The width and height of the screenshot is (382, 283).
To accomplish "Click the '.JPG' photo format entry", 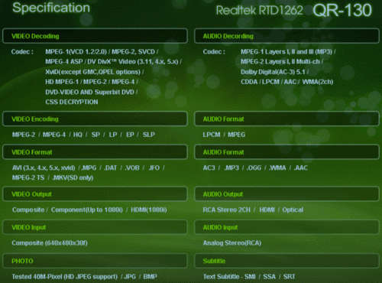I will coord(130,277).
